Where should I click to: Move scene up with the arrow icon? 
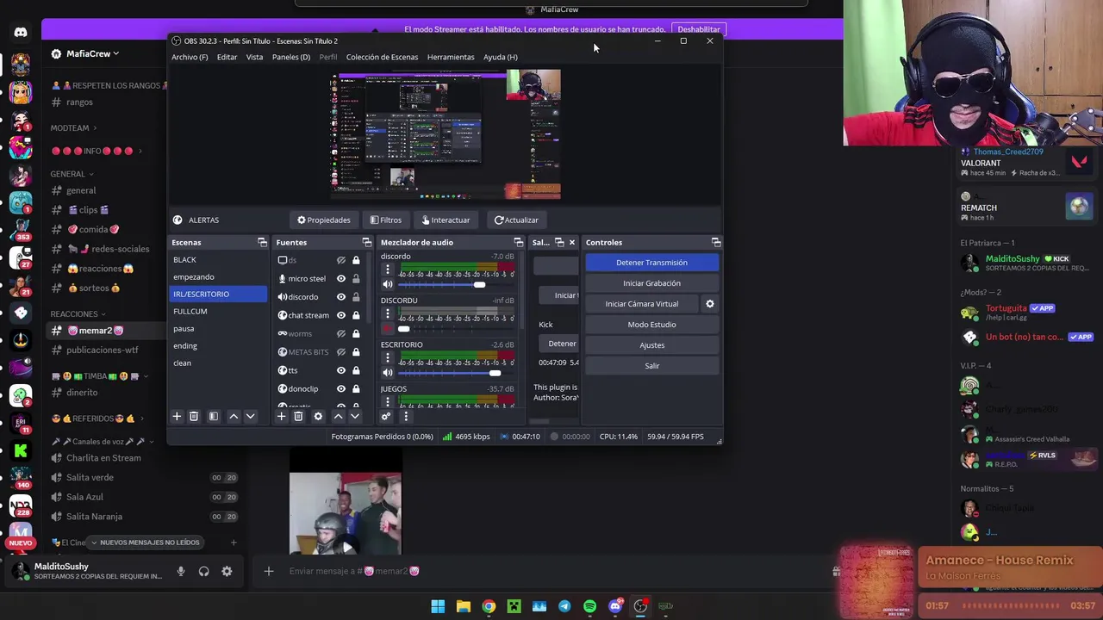(234, 416)
